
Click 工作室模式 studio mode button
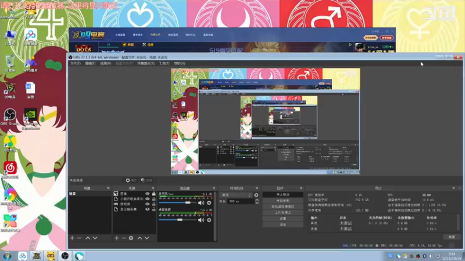coord(283,212)
